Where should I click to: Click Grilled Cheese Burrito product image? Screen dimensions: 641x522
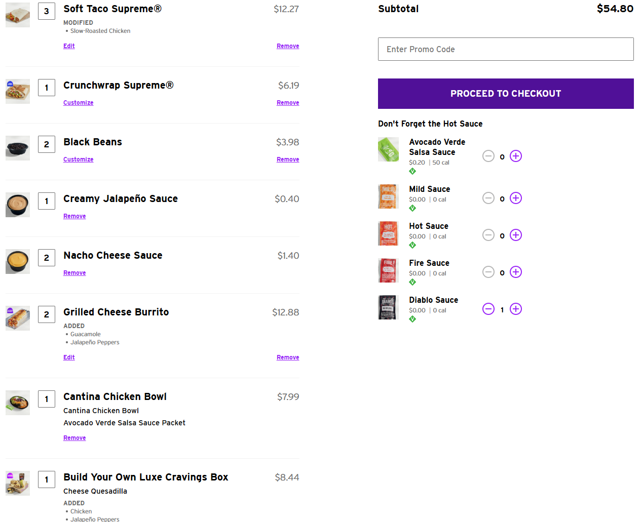[18, 318]
